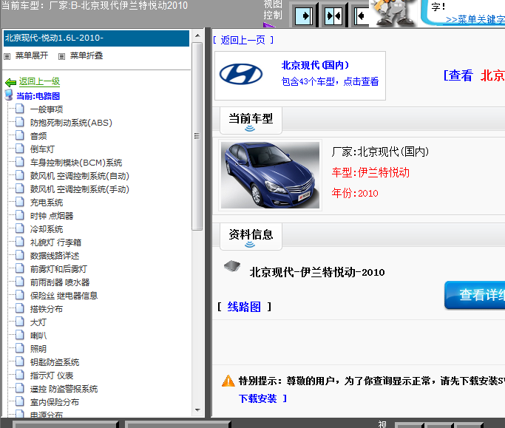Open 防抱死制动系统(ABS) tree item
This screenshot has height=428, width=505.
[71, 123]
